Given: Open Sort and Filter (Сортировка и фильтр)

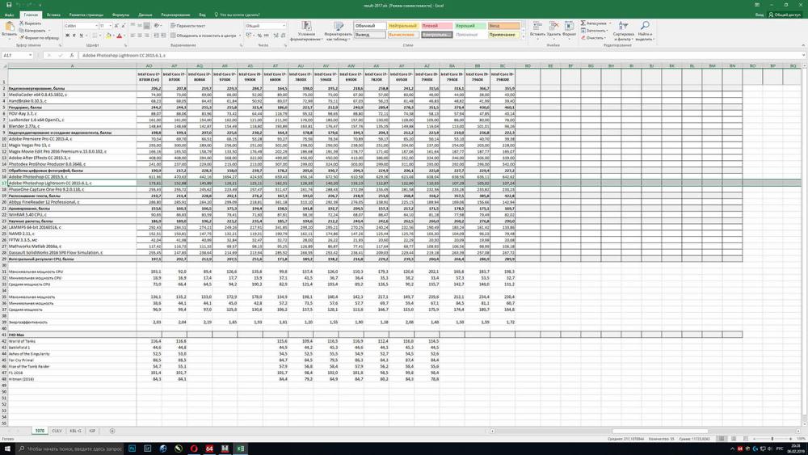Looking at the screenshot, I should pyautogui.click(x=624, y=32).
